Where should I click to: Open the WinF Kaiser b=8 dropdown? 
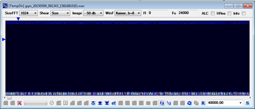coord(128,13)
